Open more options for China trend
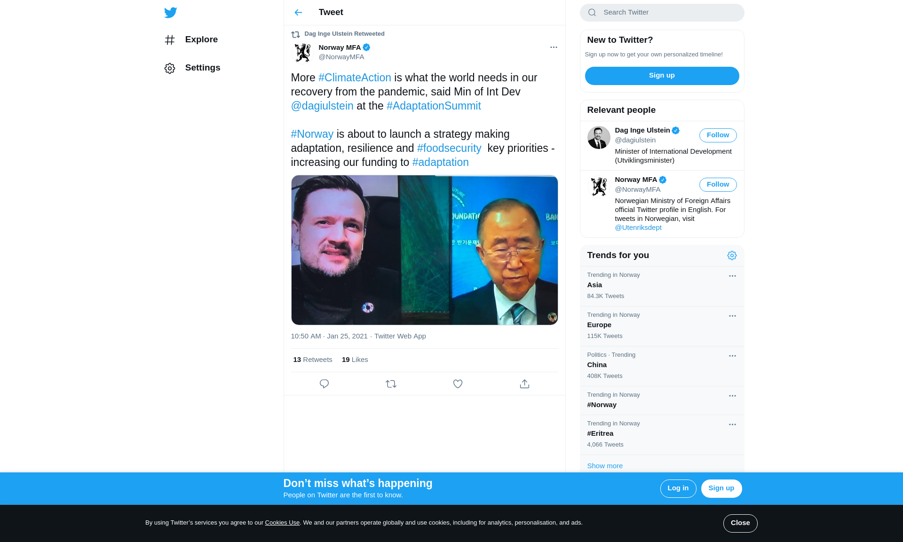The width and height of the screenshot is (903, 542). click(x=732, y=356)
